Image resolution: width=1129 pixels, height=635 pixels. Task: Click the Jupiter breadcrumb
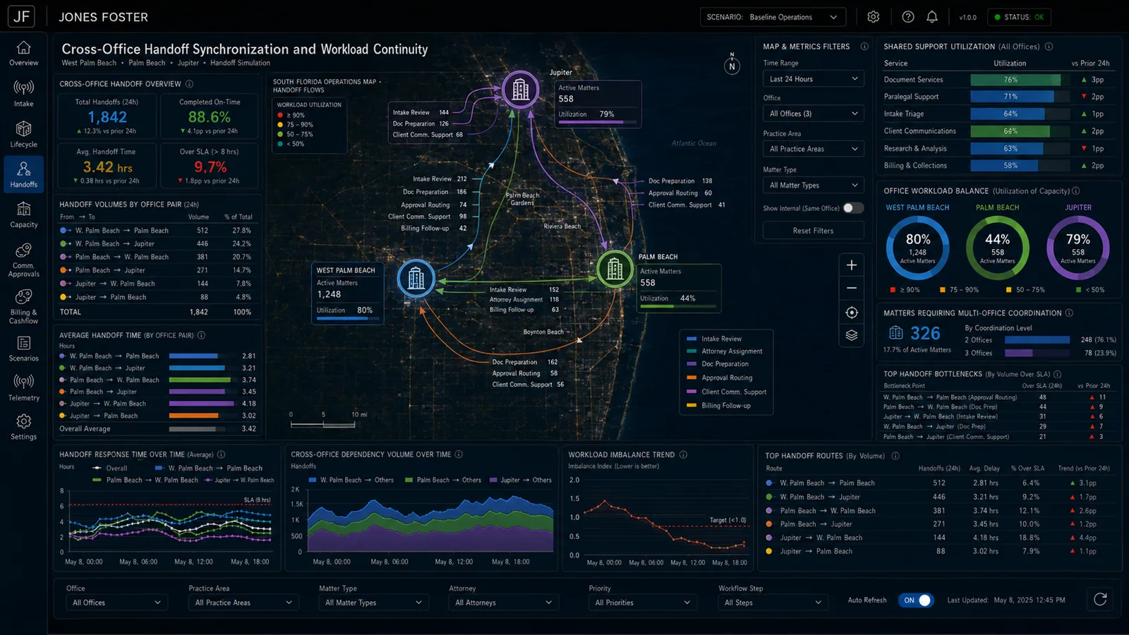click(x=188, y=63)
